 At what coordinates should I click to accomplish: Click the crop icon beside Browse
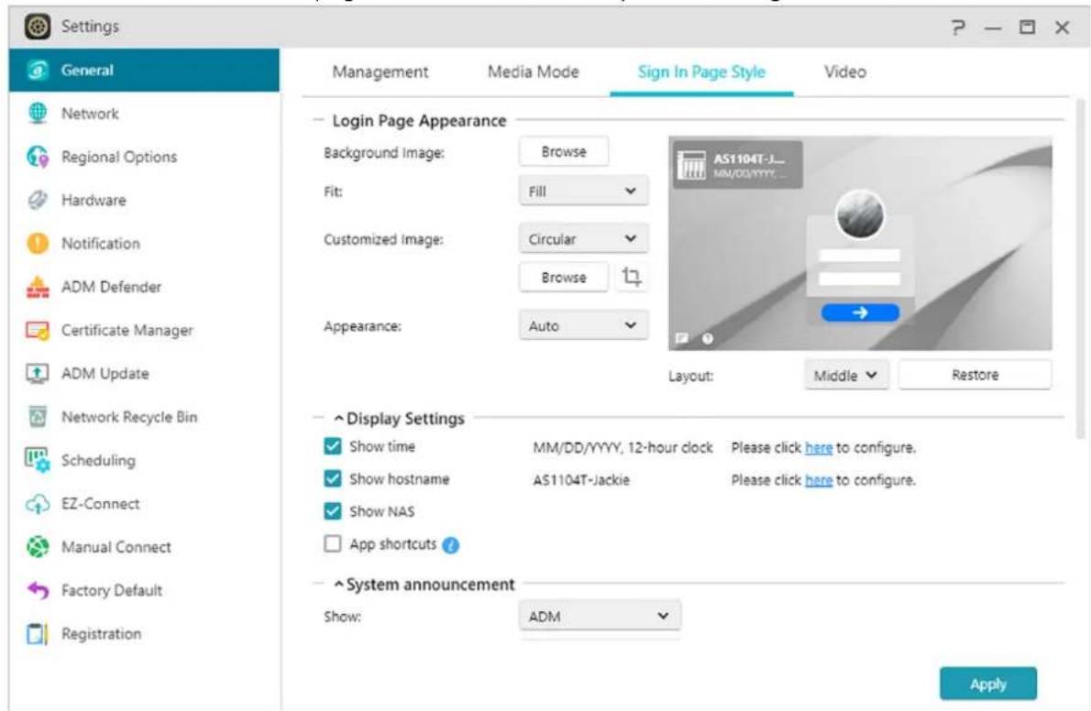[631, 277]
